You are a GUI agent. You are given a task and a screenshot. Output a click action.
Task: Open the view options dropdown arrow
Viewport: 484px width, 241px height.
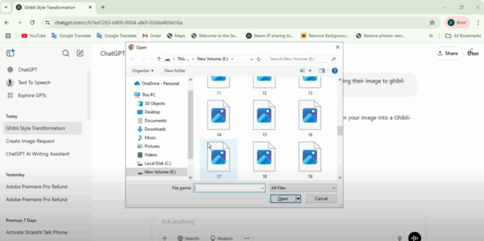point(310,71)
